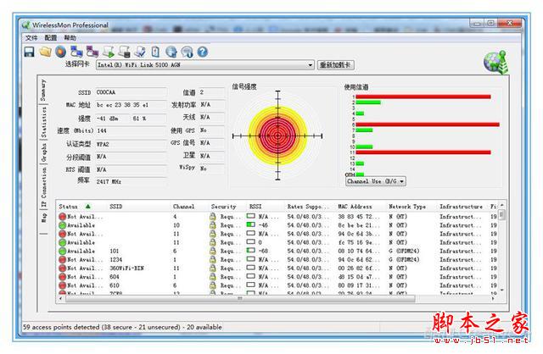Switch to the IP Connection side tab
The image size is (543, 354).
[x=43, y=187]
